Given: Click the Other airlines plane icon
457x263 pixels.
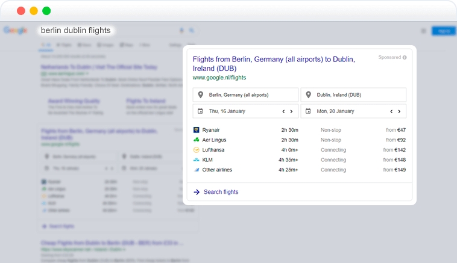Looking at the screenshot, I should pyautogui.click(x=196, y=170).
